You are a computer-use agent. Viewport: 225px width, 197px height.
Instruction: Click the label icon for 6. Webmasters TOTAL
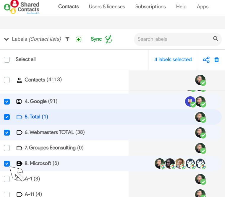[x=20, y=133]
